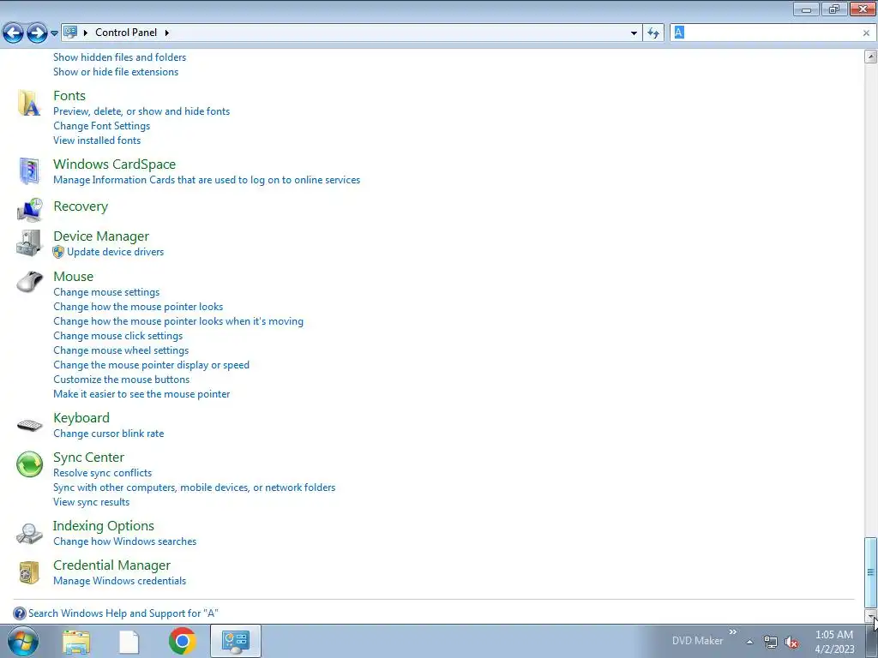This screenshot has width=878, height=658.
Task: Open the Fonts folder icon
Action: [x=28, y=104]
